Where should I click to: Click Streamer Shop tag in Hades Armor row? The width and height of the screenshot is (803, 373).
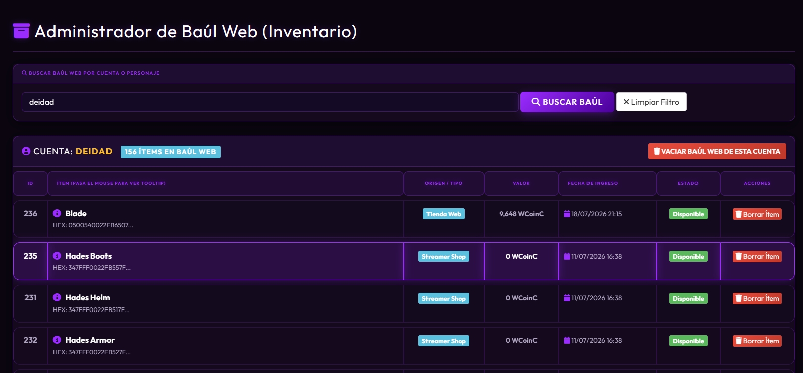444,341
